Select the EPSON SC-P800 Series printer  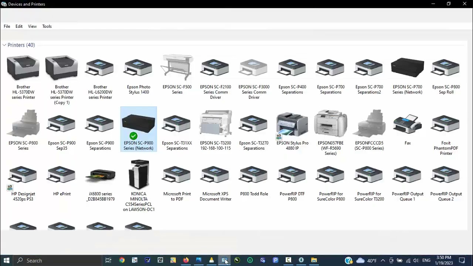coord(23,130)
